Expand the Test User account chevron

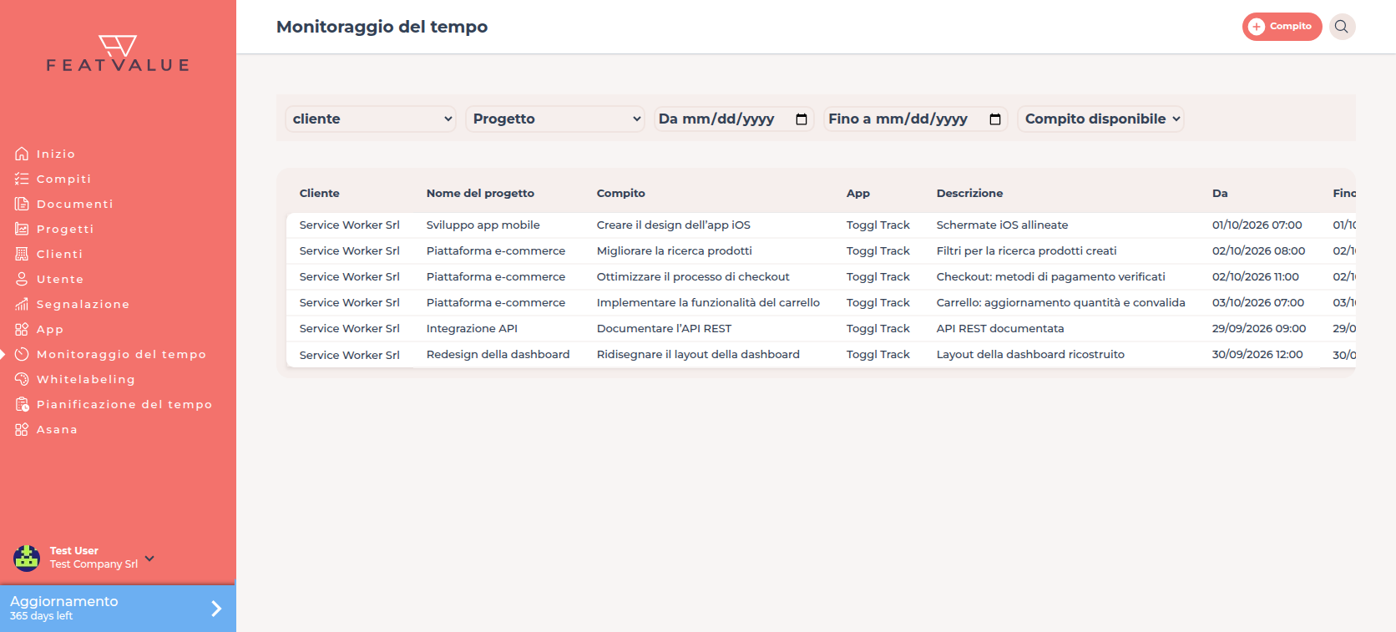[x=149, y=559]
